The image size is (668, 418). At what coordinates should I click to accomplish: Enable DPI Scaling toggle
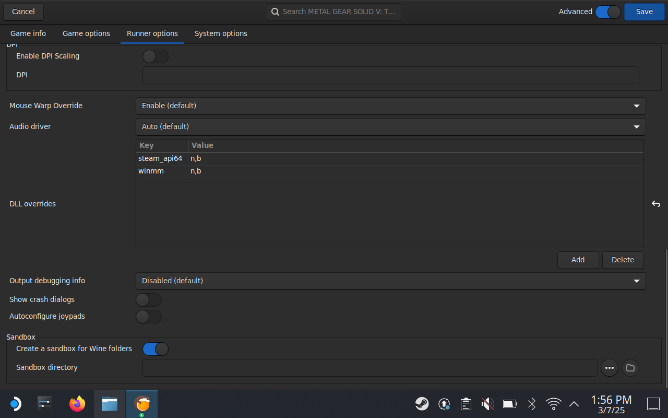(156, 56)
